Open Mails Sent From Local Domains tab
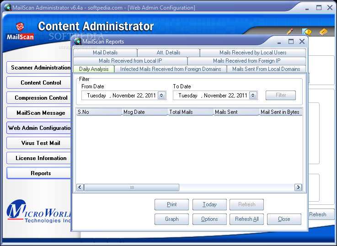Image resolution: width=337 pixels, height=246 pixels. coord(266,69)
